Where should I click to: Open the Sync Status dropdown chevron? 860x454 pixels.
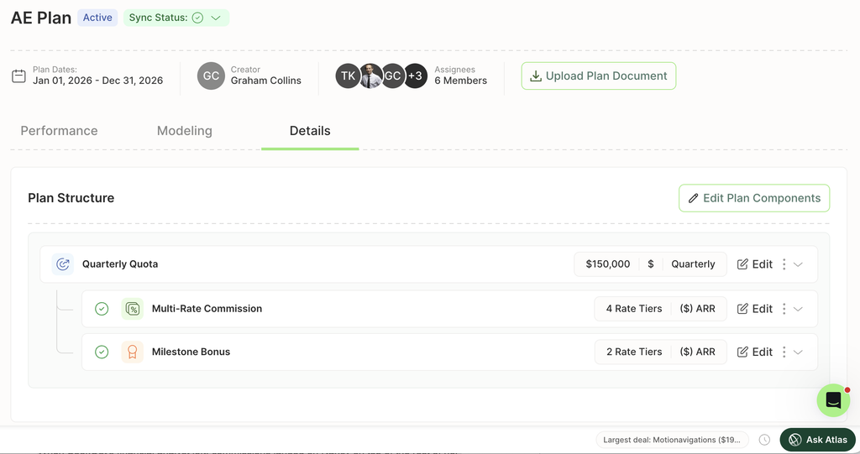click(216, 18)
